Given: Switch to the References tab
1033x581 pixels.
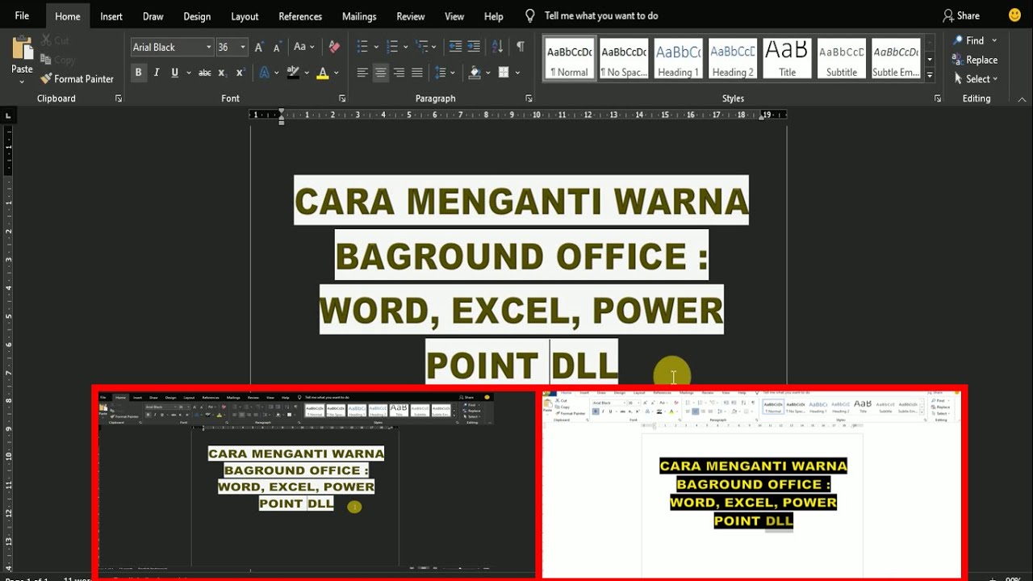Looking at the screenshot, I should tap(302, 16).
